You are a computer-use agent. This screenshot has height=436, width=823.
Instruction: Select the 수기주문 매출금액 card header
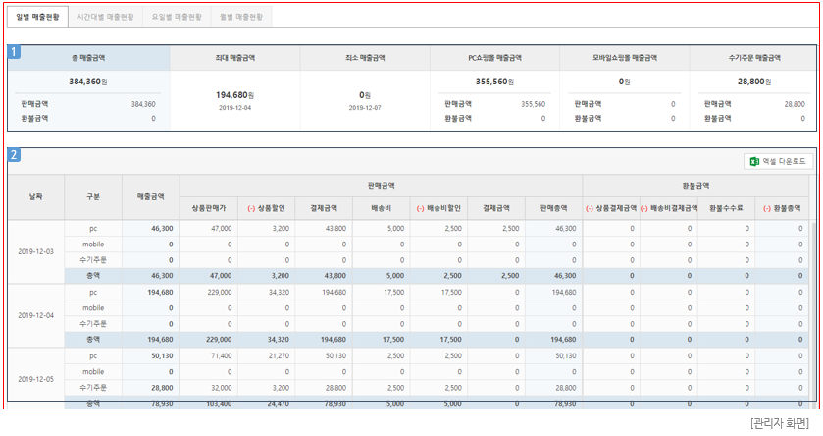754,59
